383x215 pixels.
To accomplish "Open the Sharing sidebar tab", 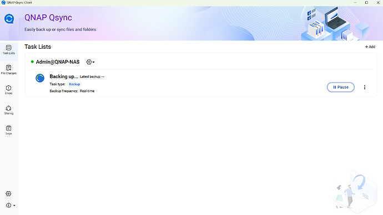I will click(9, 110).
